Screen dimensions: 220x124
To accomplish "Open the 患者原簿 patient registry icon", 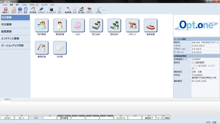I will pos(60,26).
